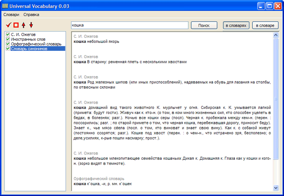The height and width of the screenshot is (196, 284).
Task: Click the entry 'кошка к`ошка, -и, р. мн. к`ошек'
Action: 103,184
